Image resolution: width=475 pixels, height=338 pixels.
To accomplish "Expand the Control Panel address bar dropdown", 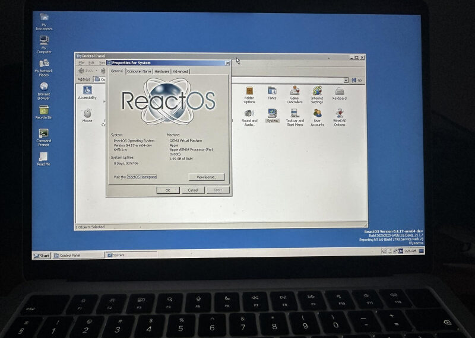I will pyautogui.click(x=346, y=80).
